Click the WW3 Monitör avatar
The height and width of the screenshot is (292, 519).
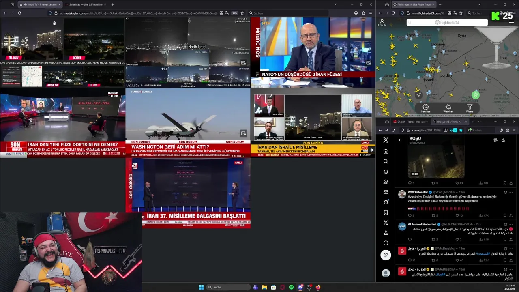402,194
